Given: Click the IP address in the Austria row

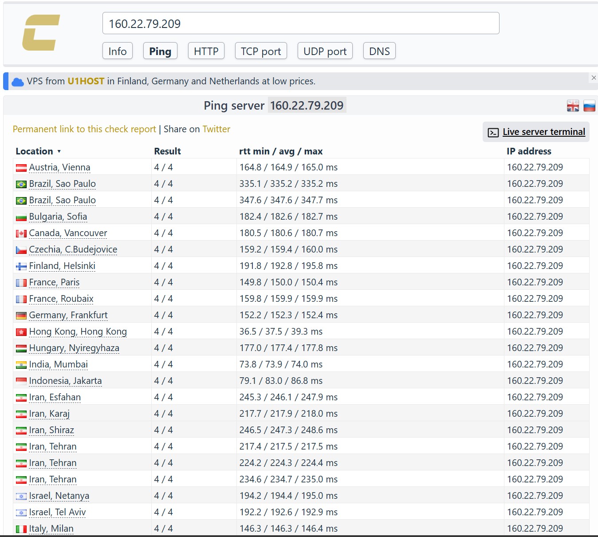Looking at the screenshot, I should point(535,167).
